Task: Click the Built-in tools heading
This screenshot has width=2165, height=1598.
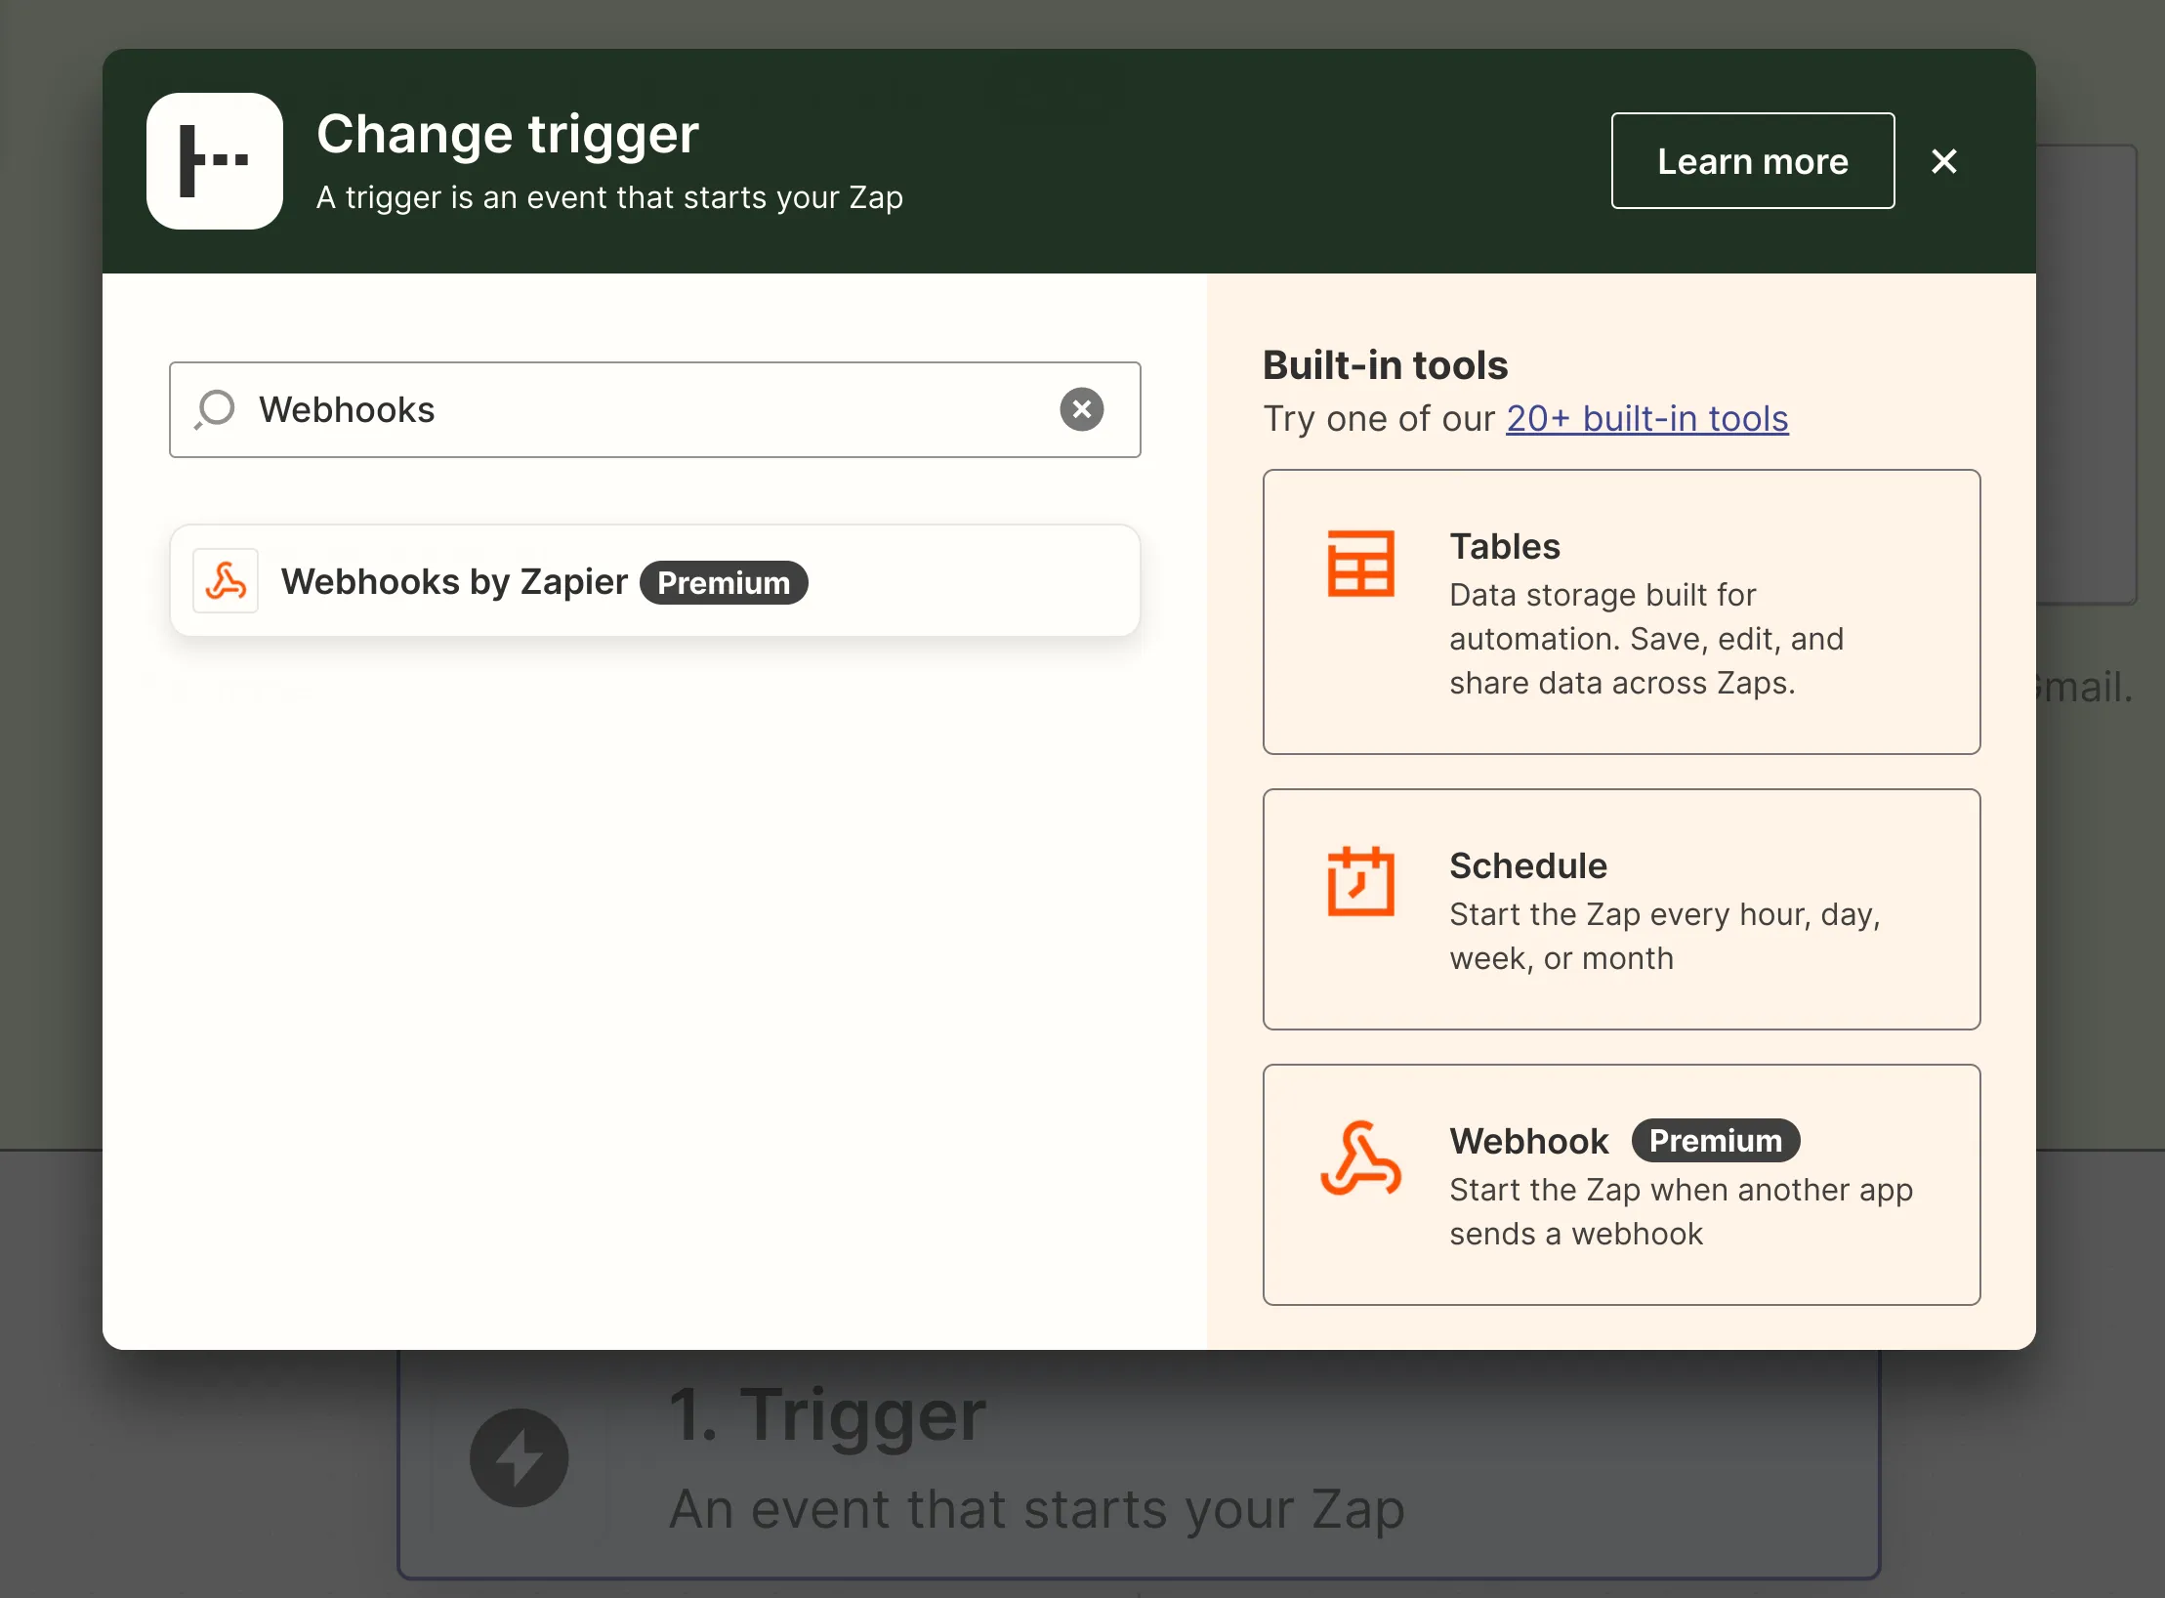Action: [1385, 365]
